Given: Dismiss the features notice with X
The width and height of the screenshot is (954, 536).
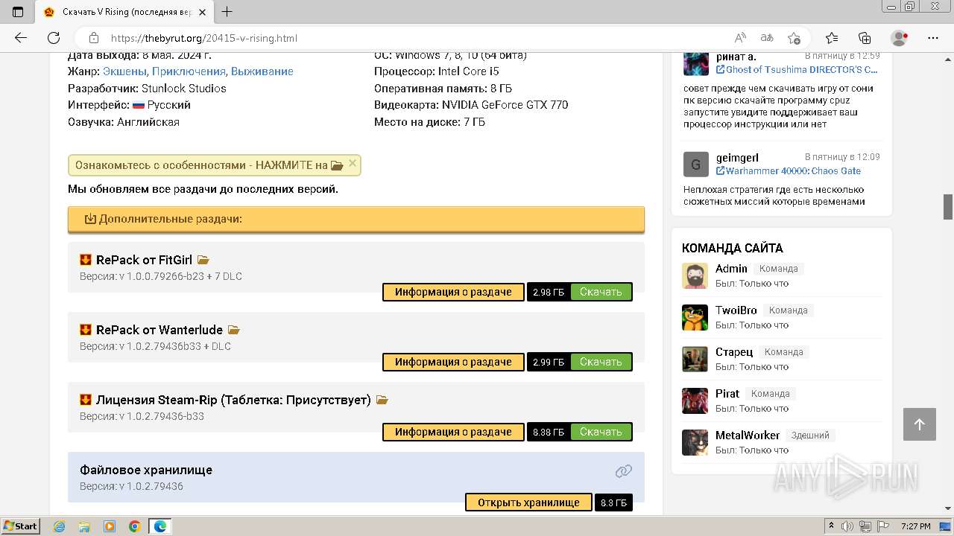Looking at the screenshot, I should [x=353, y=164].
